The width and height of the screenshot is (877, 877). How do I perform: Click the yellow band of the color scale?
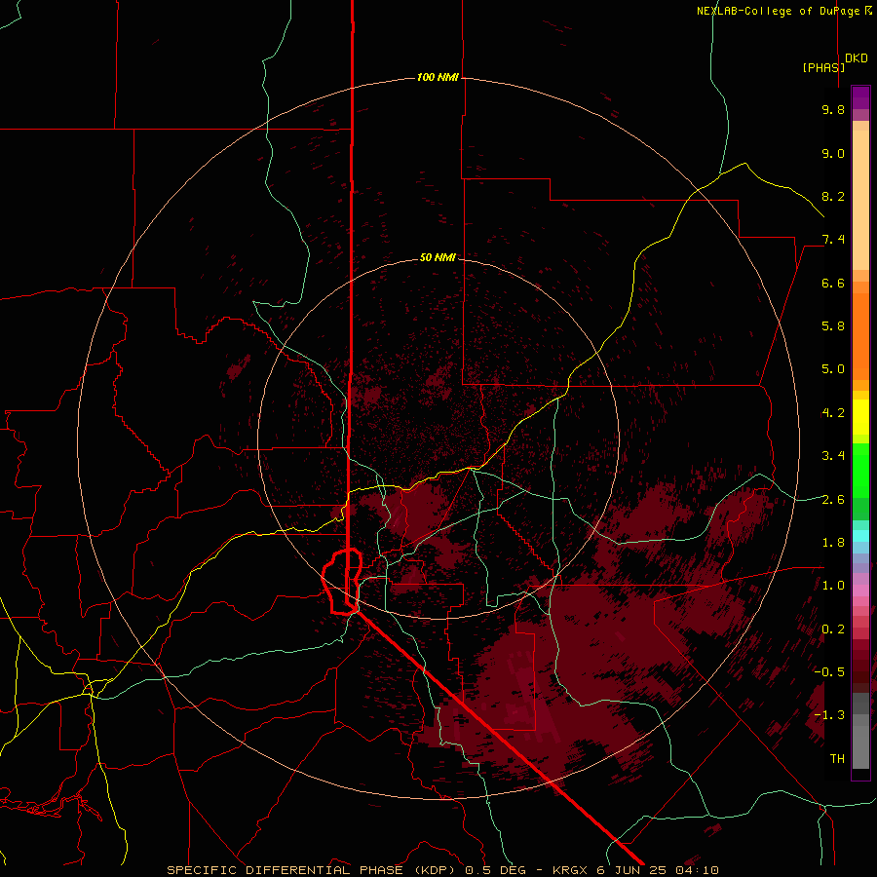coord(860,417)
